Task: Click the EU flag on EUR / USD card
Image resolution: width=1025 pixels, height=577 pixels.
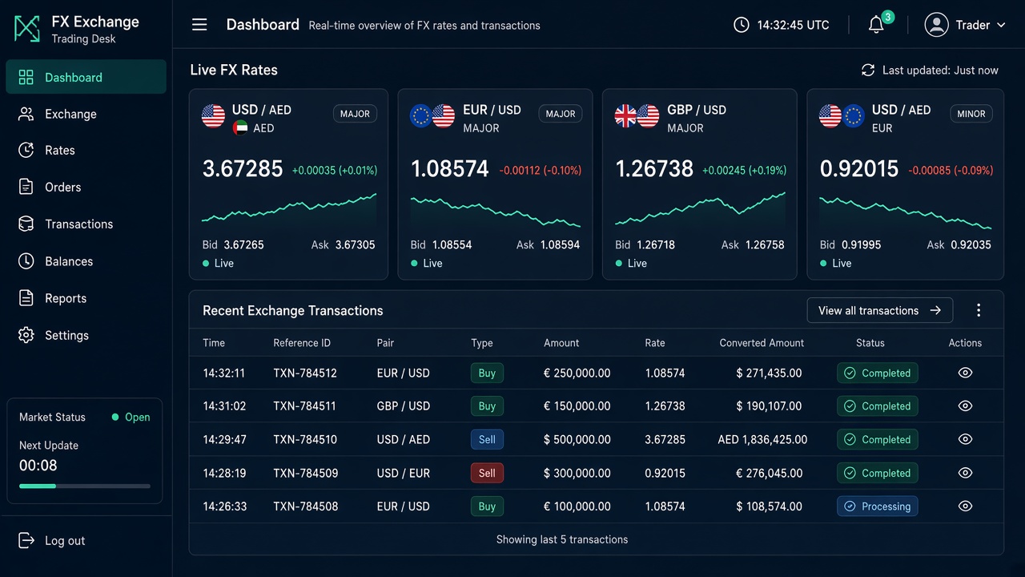Action: (x=420, y=116)
